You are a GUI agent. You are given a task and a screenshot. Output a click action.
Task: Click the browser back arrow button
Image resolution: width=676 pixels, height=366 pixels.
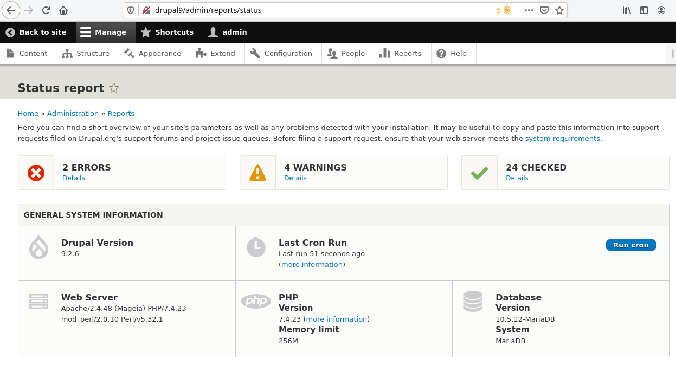point(11,10)
